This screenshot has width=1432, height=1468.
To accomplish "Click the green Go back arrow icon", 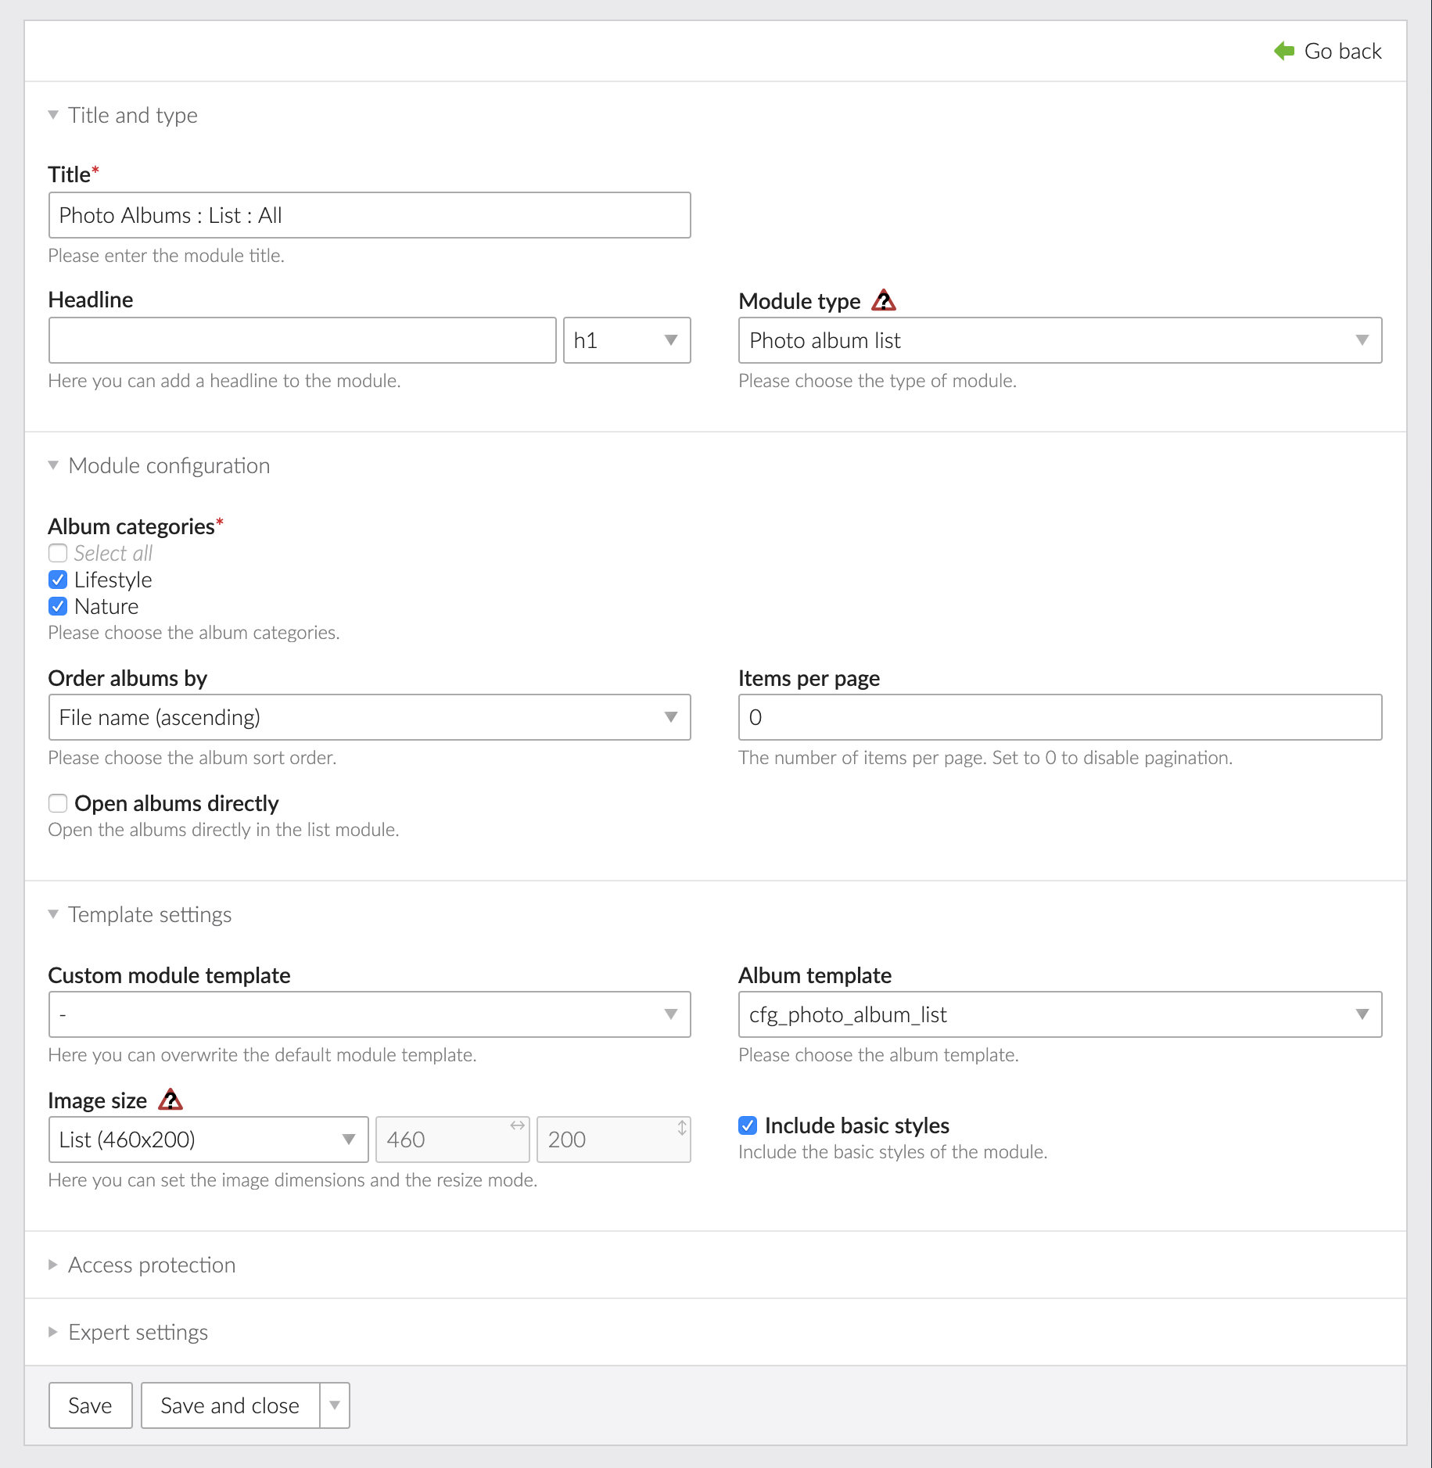I will coord(1283,51).
